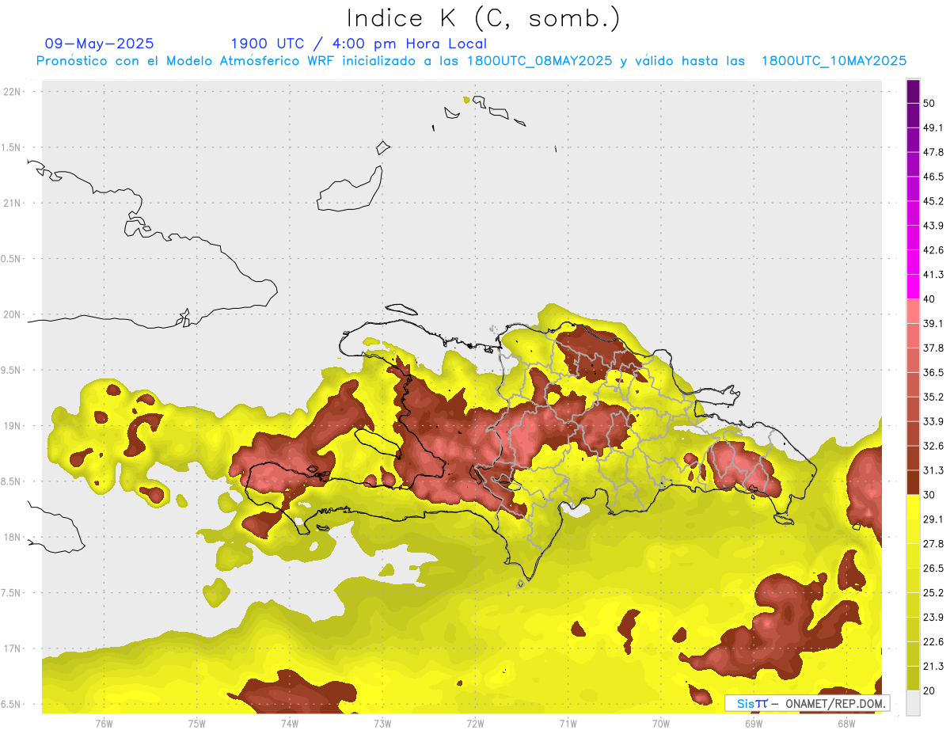Click valid-until time "1800UTC_10MAY2025"
Image resolution: width=950 pixels, height=734 pixels.
834,61
